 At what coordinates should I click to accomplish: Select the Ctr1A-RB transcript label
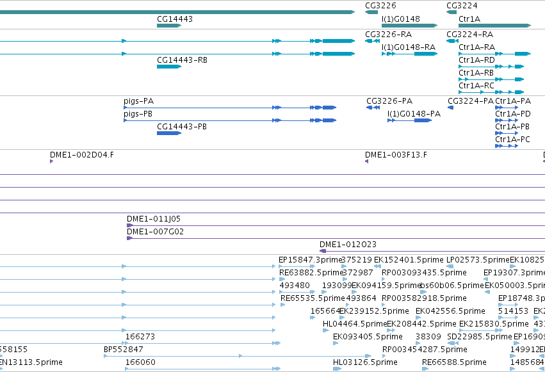[476, 73]
